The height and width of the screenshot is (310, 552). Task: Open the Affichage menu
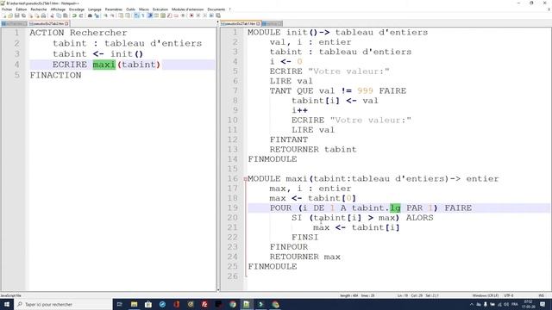tap(58, 9)
